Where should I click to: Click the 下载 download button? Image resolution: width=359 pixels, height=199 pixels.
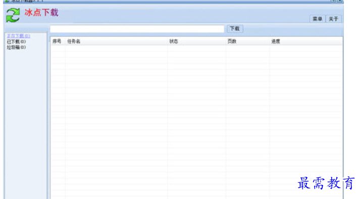pyautogui.click(x=235, y=29)
